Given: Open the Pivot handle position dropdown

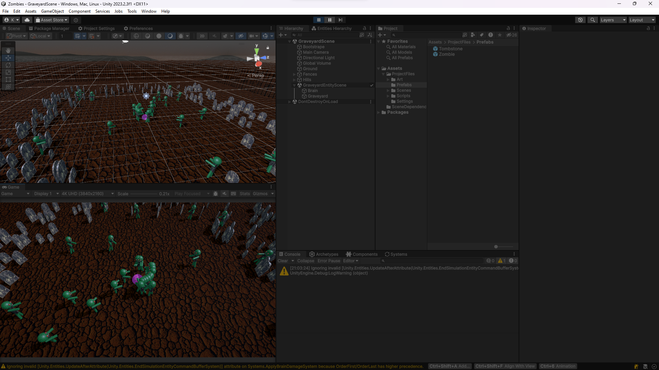Looking at the screenshot, I should (x=16, y=36).
